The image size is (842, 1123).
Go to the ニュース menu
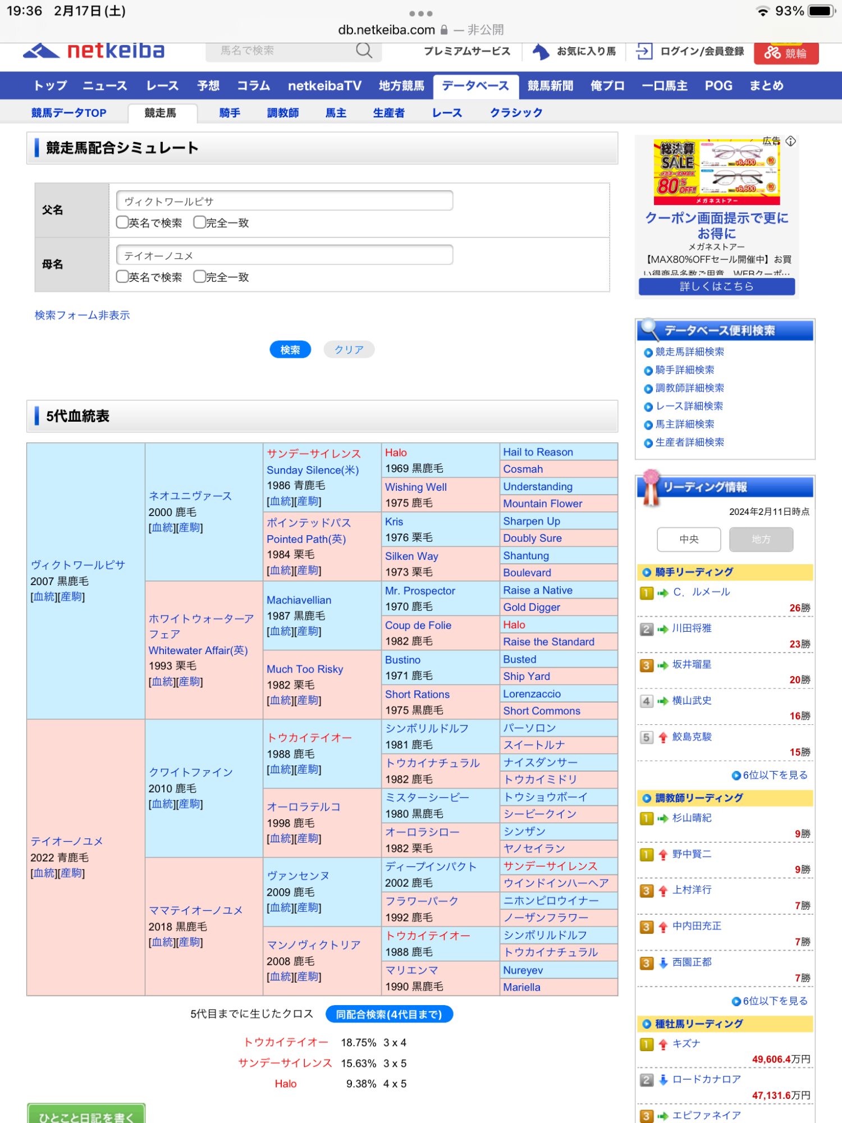pos(105,86)
